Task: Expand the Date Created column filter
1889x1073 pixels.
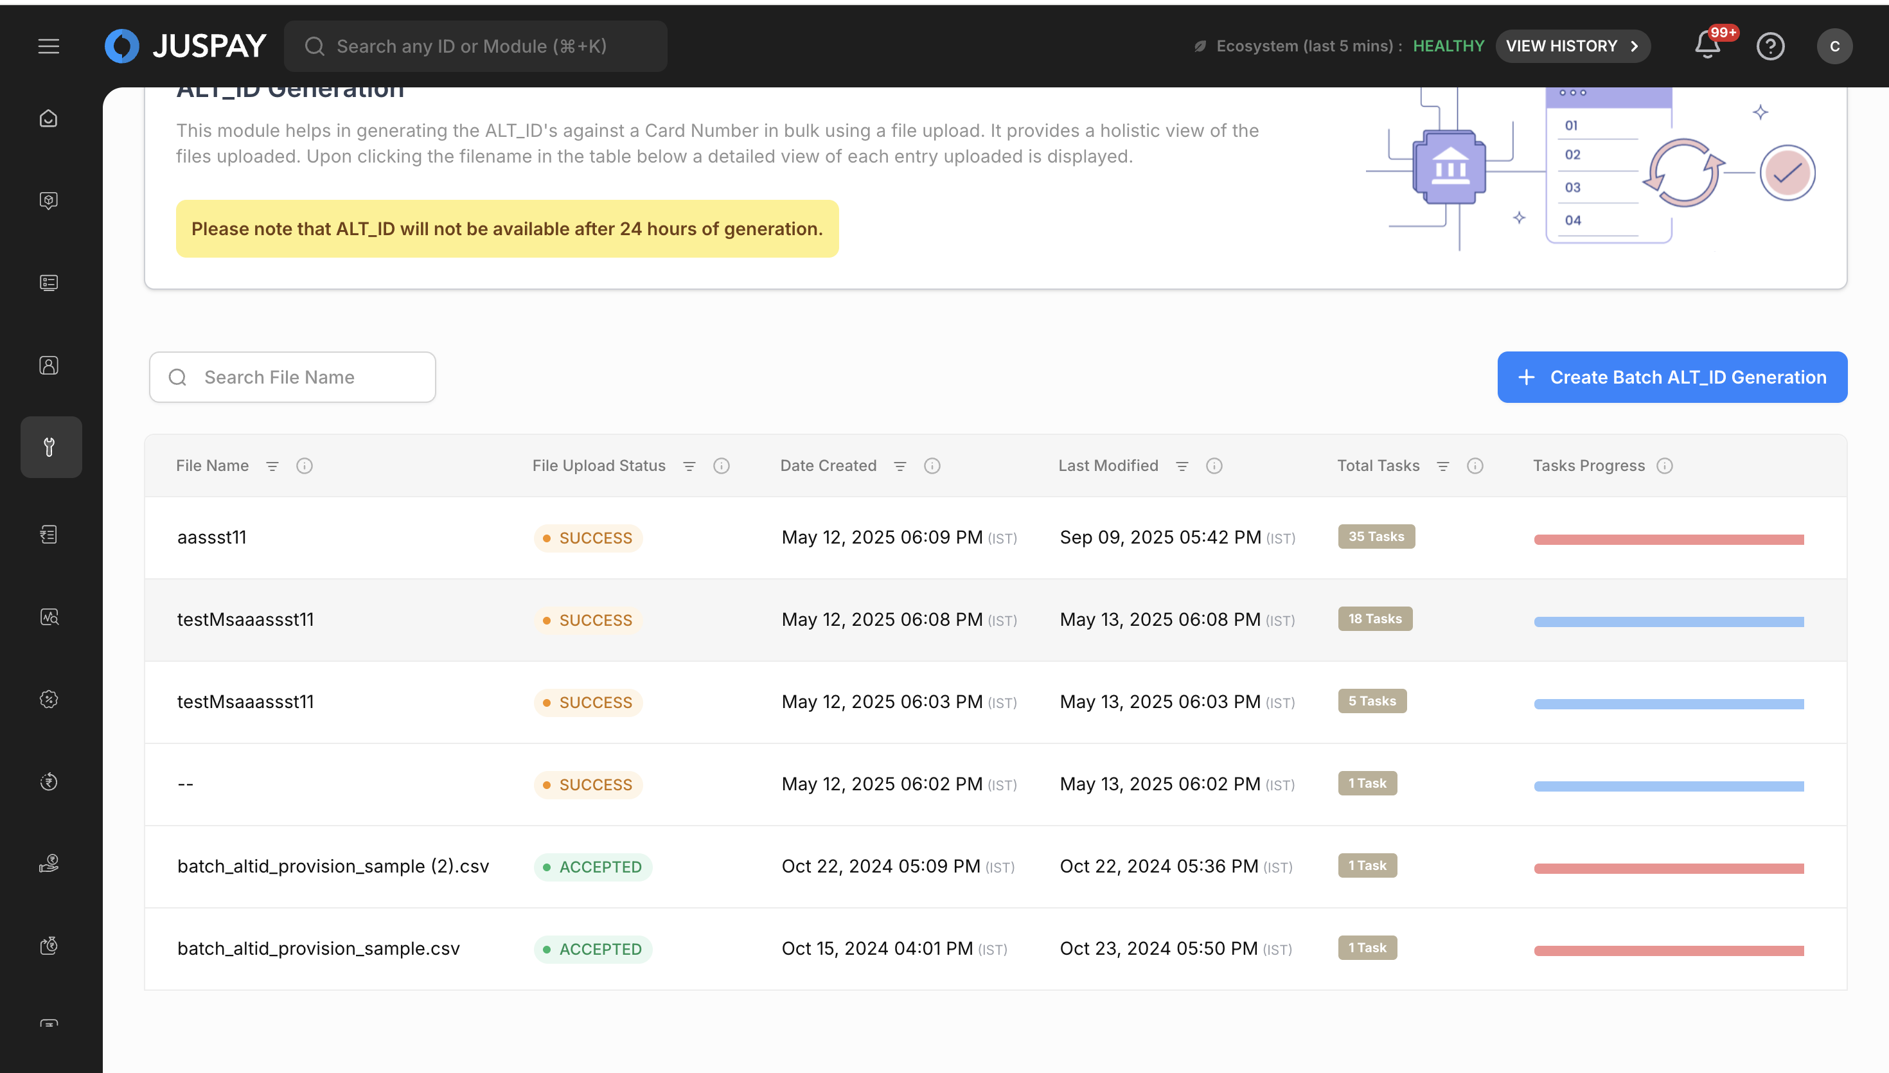Action: [x=900, y=466]
